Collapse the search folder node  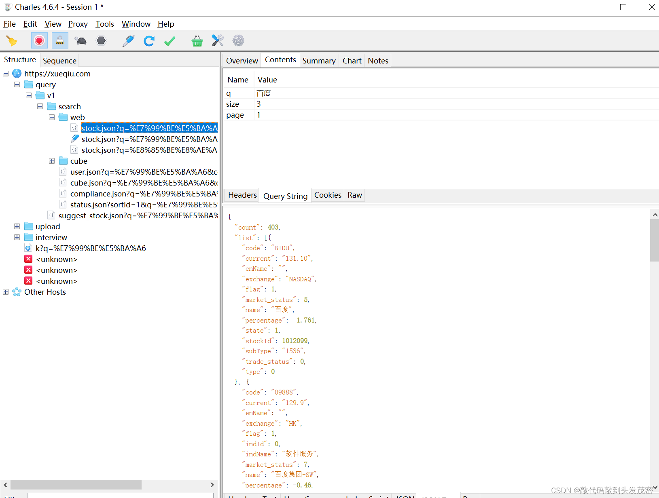(x=40, y=106)
